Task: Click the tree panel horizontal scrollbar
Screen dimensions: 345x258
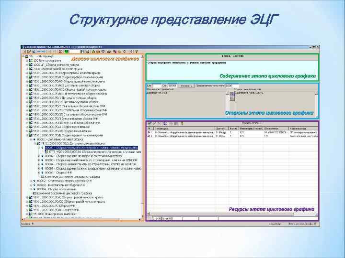Action: point(81,219)
